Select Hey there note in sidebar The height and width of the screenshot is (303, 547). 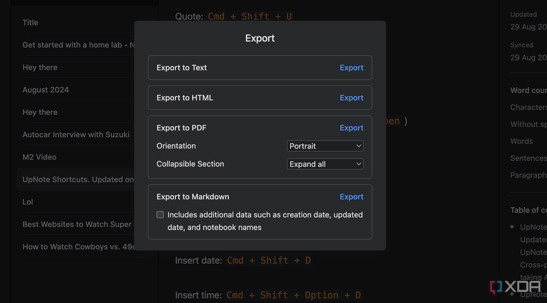point(40,67)
